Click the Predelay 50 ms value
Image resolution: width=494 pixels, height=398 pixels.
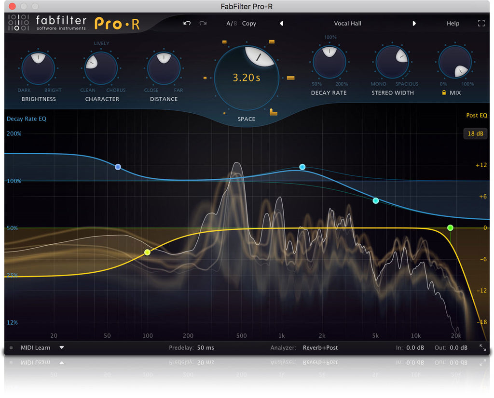pyautogui.click(x=206, y=348)
